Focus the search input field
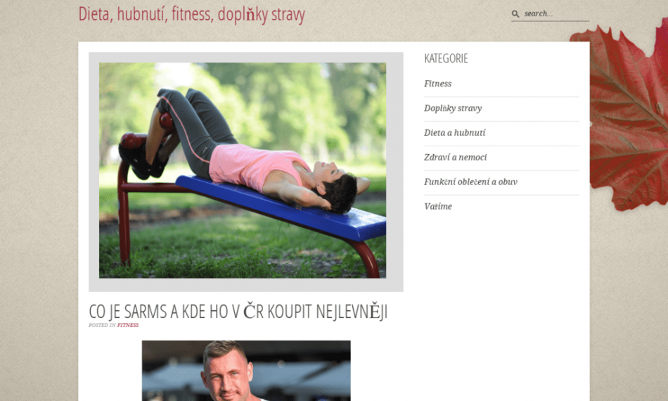The image size is (668, 401). pyautogui.click(x=555, y=13)
